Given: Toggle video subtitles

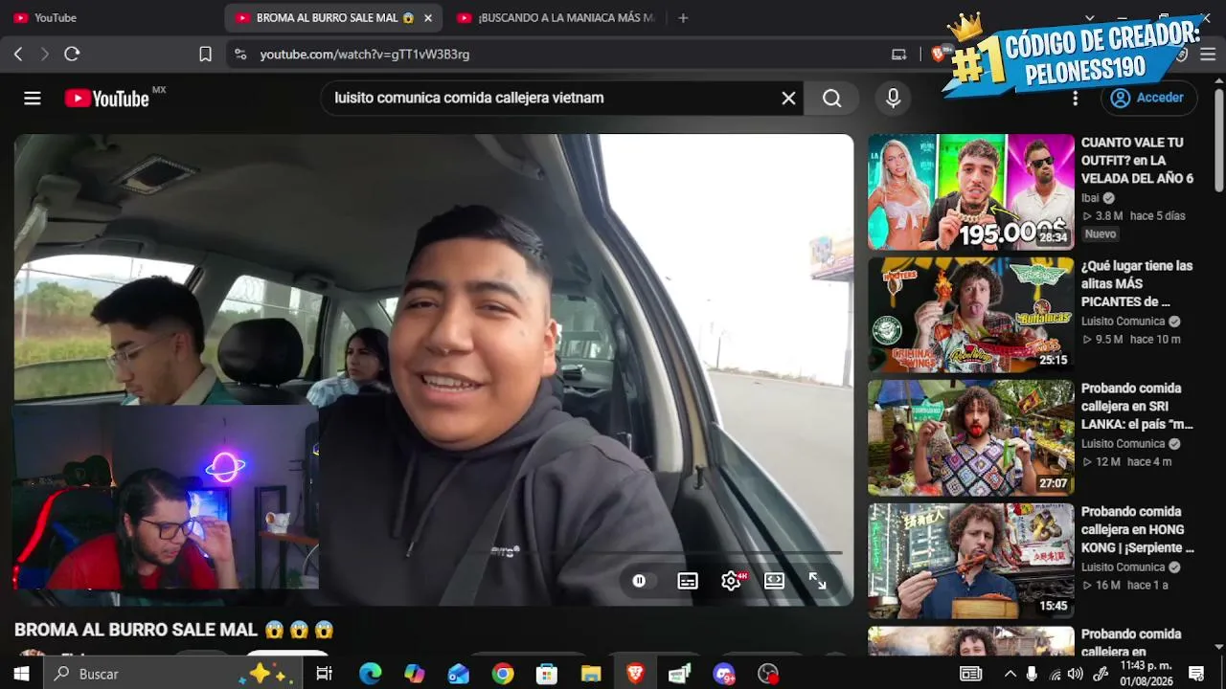Looking at the screenshot, I should click(x=688, y=581).
